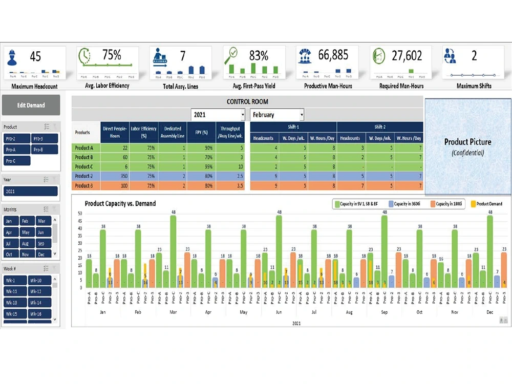Toggle the Pro-2 product slicer item
The width and height of the screenshot is (512, 384).
point(17,138)
